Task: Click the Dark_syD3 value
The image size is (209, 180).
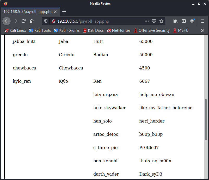Action: coord(151,174)
